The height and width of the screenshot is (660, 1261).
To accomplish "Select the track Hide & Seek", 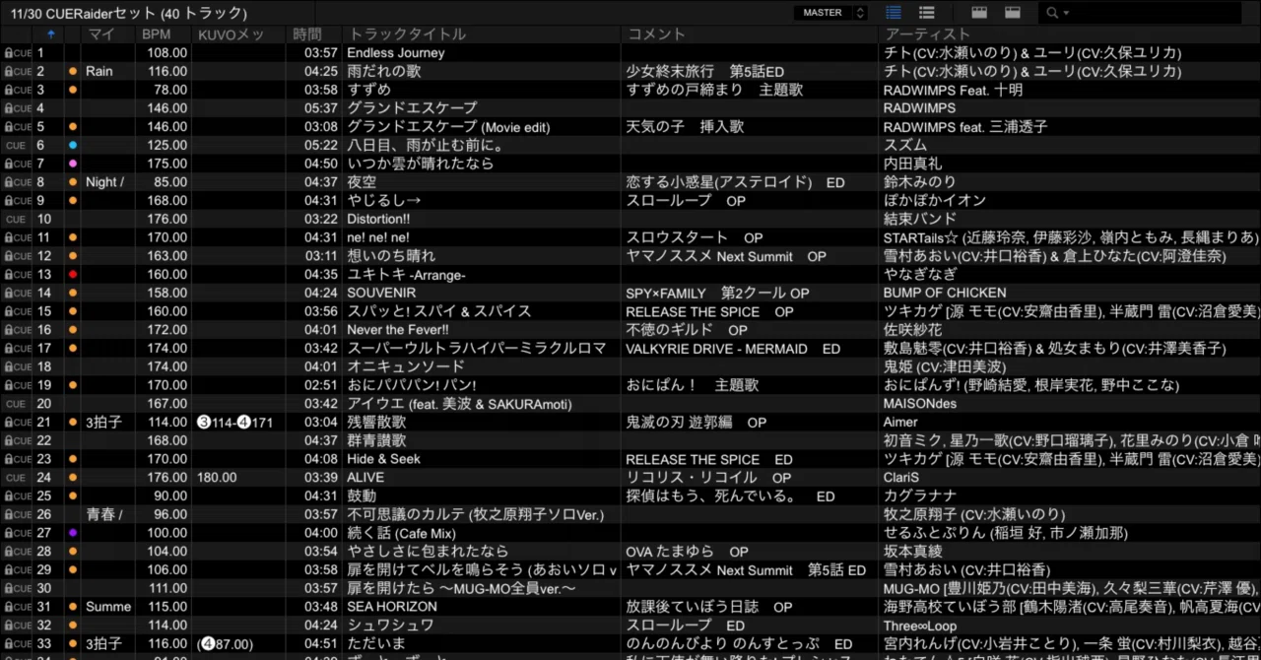I will pos(383,459).
